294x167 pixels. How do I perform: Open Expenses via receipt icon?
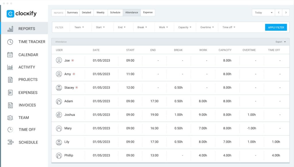click(x=10, y=93)
